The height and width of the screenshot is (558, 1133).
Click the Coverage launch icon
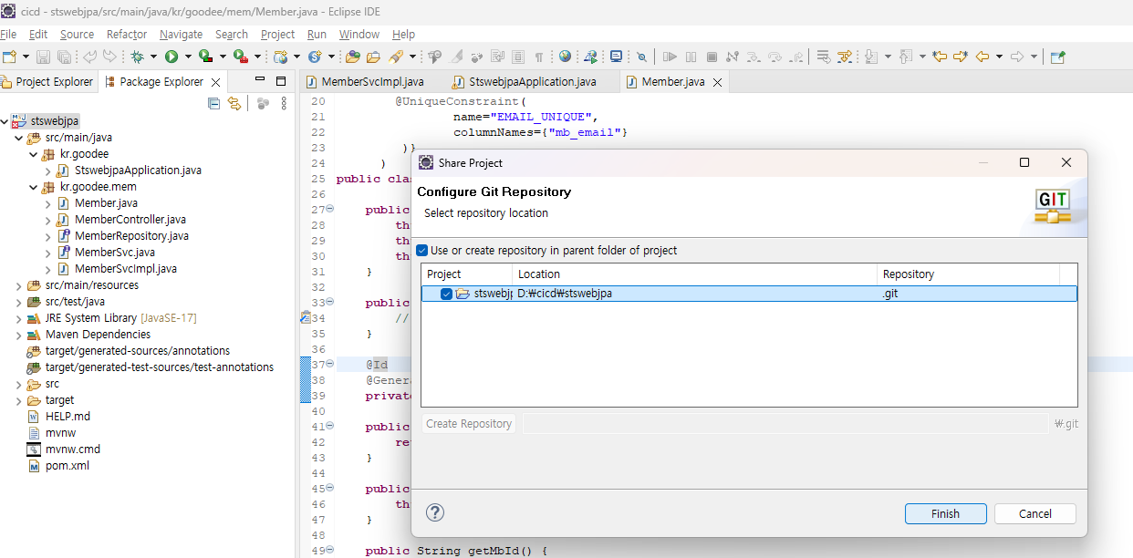pos(206,57)
